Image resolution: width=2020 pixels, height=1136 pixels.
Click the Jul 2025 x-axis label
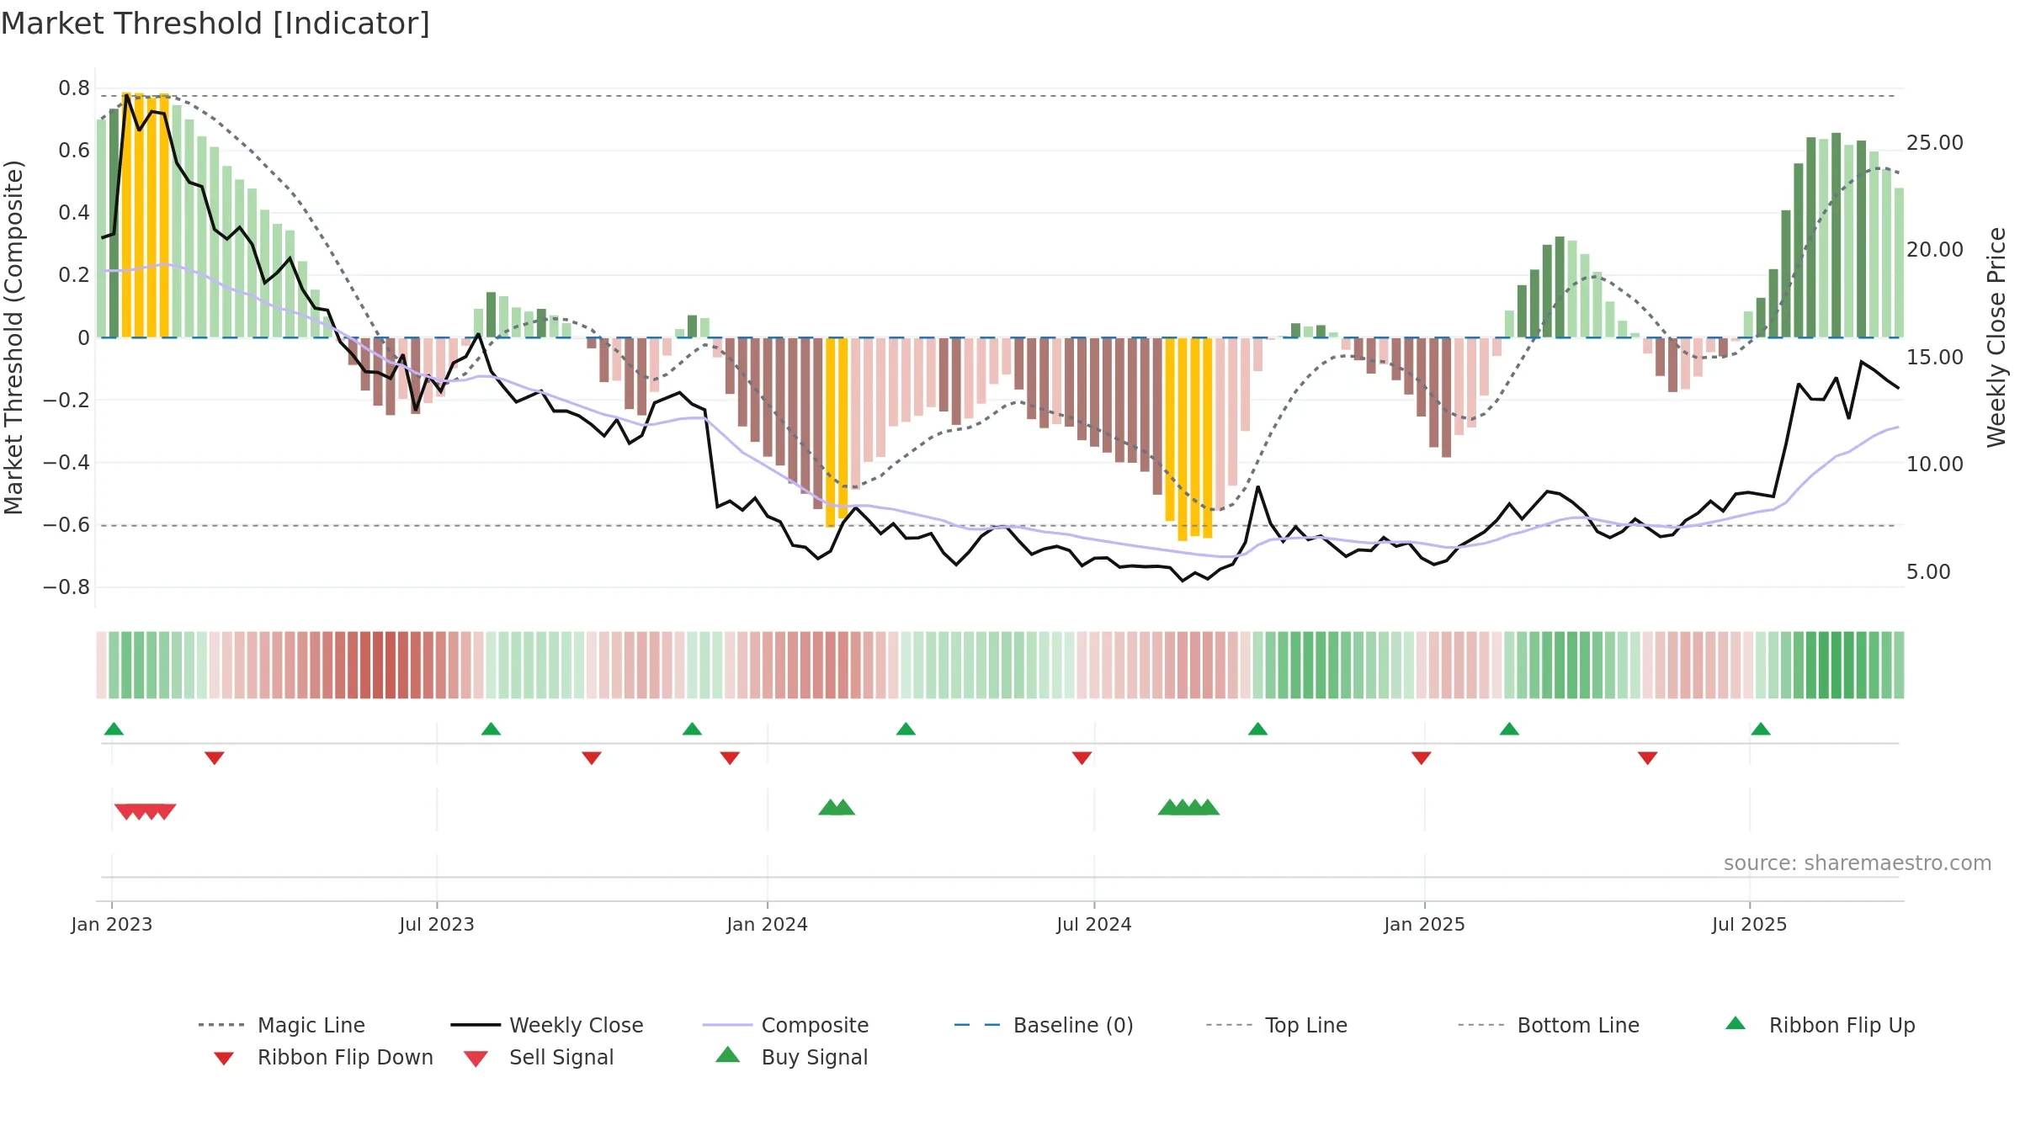(x=1750, y=925)
